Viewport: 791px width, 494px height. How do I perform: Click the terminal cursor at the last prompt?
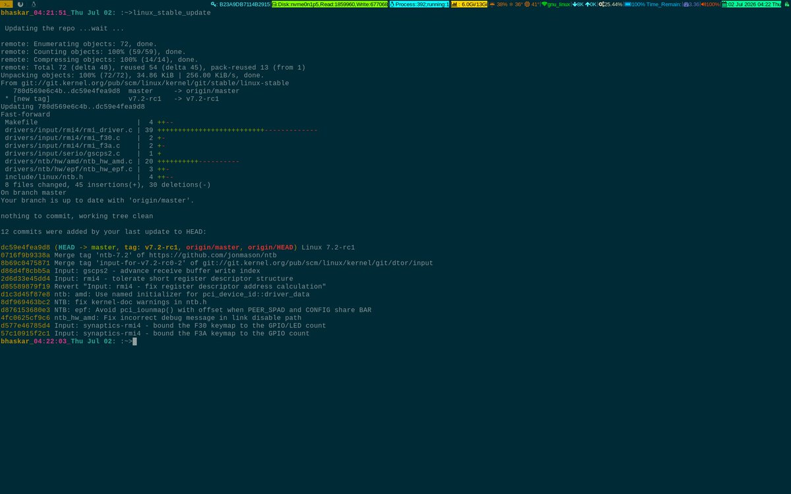[134, 342]
